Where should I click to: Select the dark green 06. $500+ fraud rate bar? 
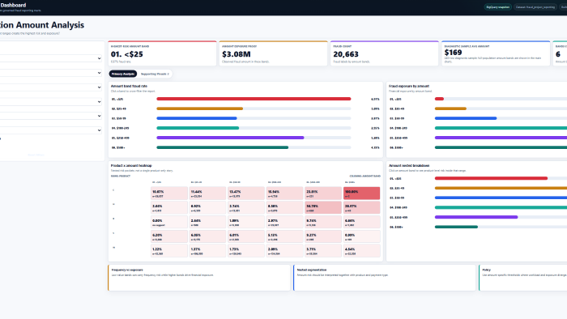coord(223,147)
